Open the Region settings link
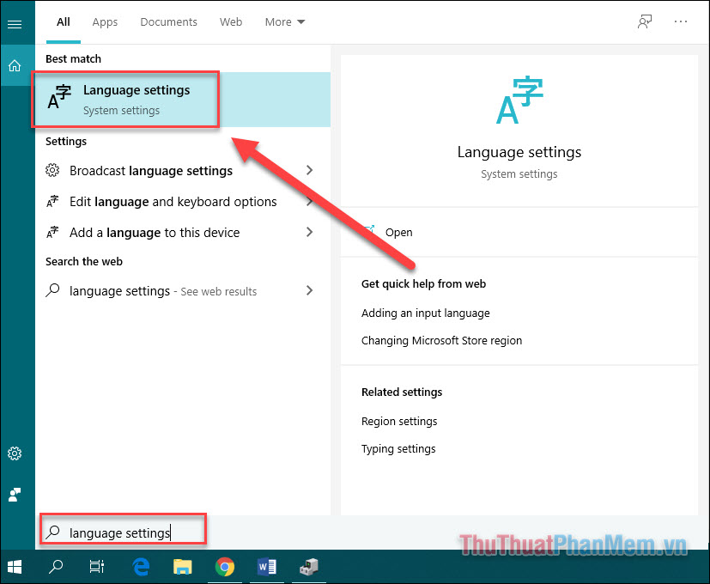Screen dimensions: 710x584 (x=399, y=421)
